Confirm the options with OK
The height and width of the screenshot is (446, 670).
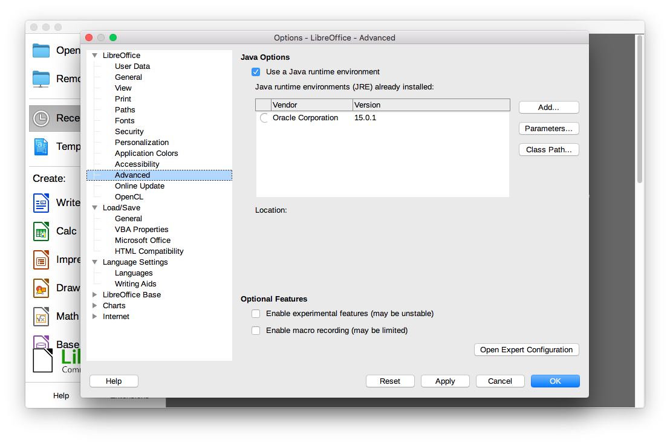(x=555, y=381)
